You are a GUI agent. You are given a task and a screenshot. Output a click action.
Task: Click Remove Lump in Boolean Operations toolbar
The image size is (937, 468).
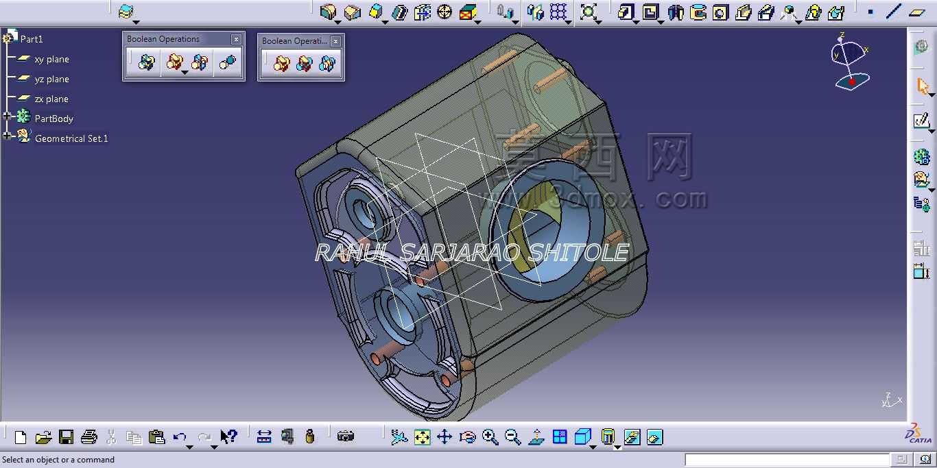(x=227, y=63)
